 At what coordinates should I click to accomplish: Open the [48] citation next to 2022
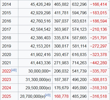point(14,70)
